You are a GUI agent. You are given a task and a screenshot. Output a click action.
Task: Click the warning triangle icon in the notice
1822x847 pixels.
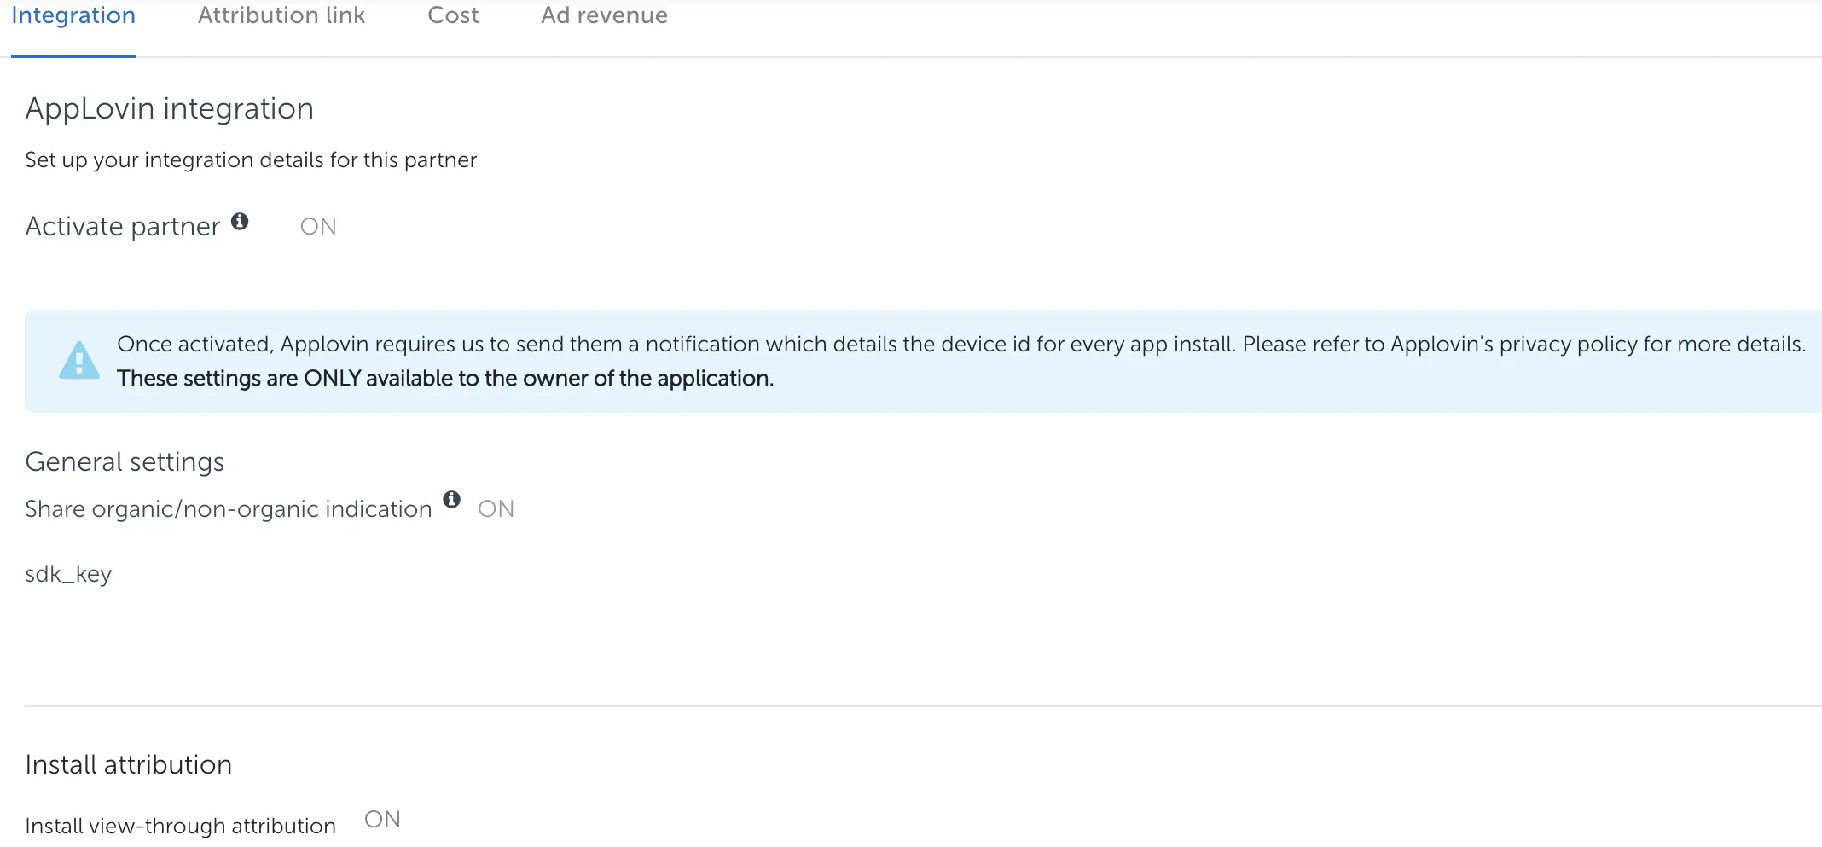pos(79,360)
